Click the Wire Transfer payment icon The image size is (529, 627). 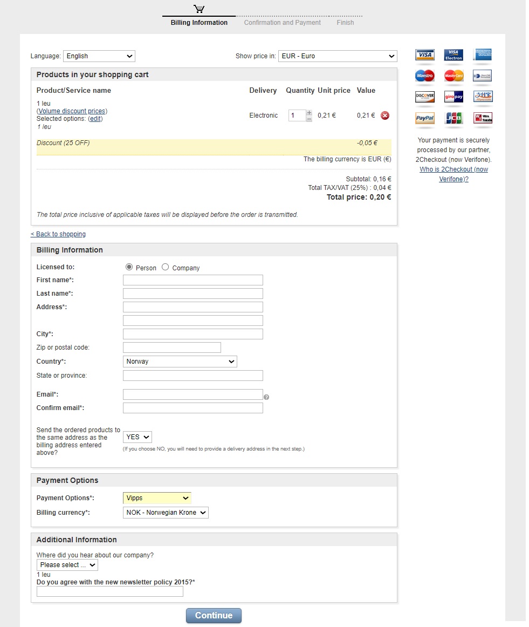[x=482, y=119]
